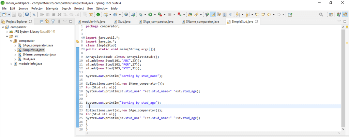Open the Window menu
This screenshot has width=349, height=137.
(x=102, y=8)
